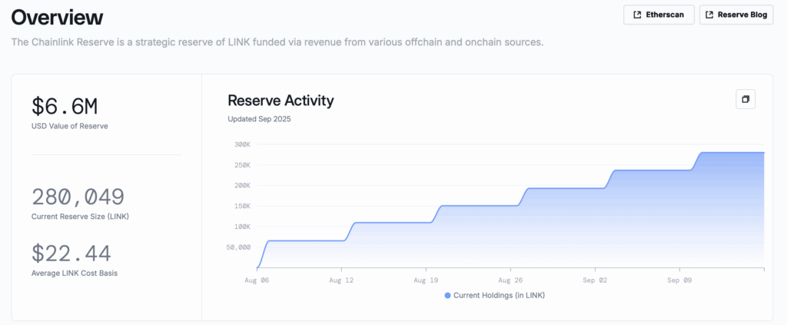Click the Aug 26 x-axis date
The width and height of the screenshot is (787, 325).
coord(510,281)
